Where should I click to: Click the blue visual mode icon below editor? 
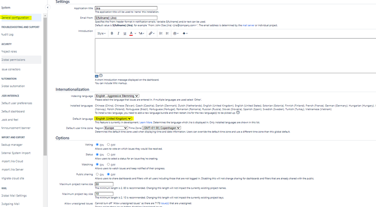pyautogui.click(x=97, y=76)
